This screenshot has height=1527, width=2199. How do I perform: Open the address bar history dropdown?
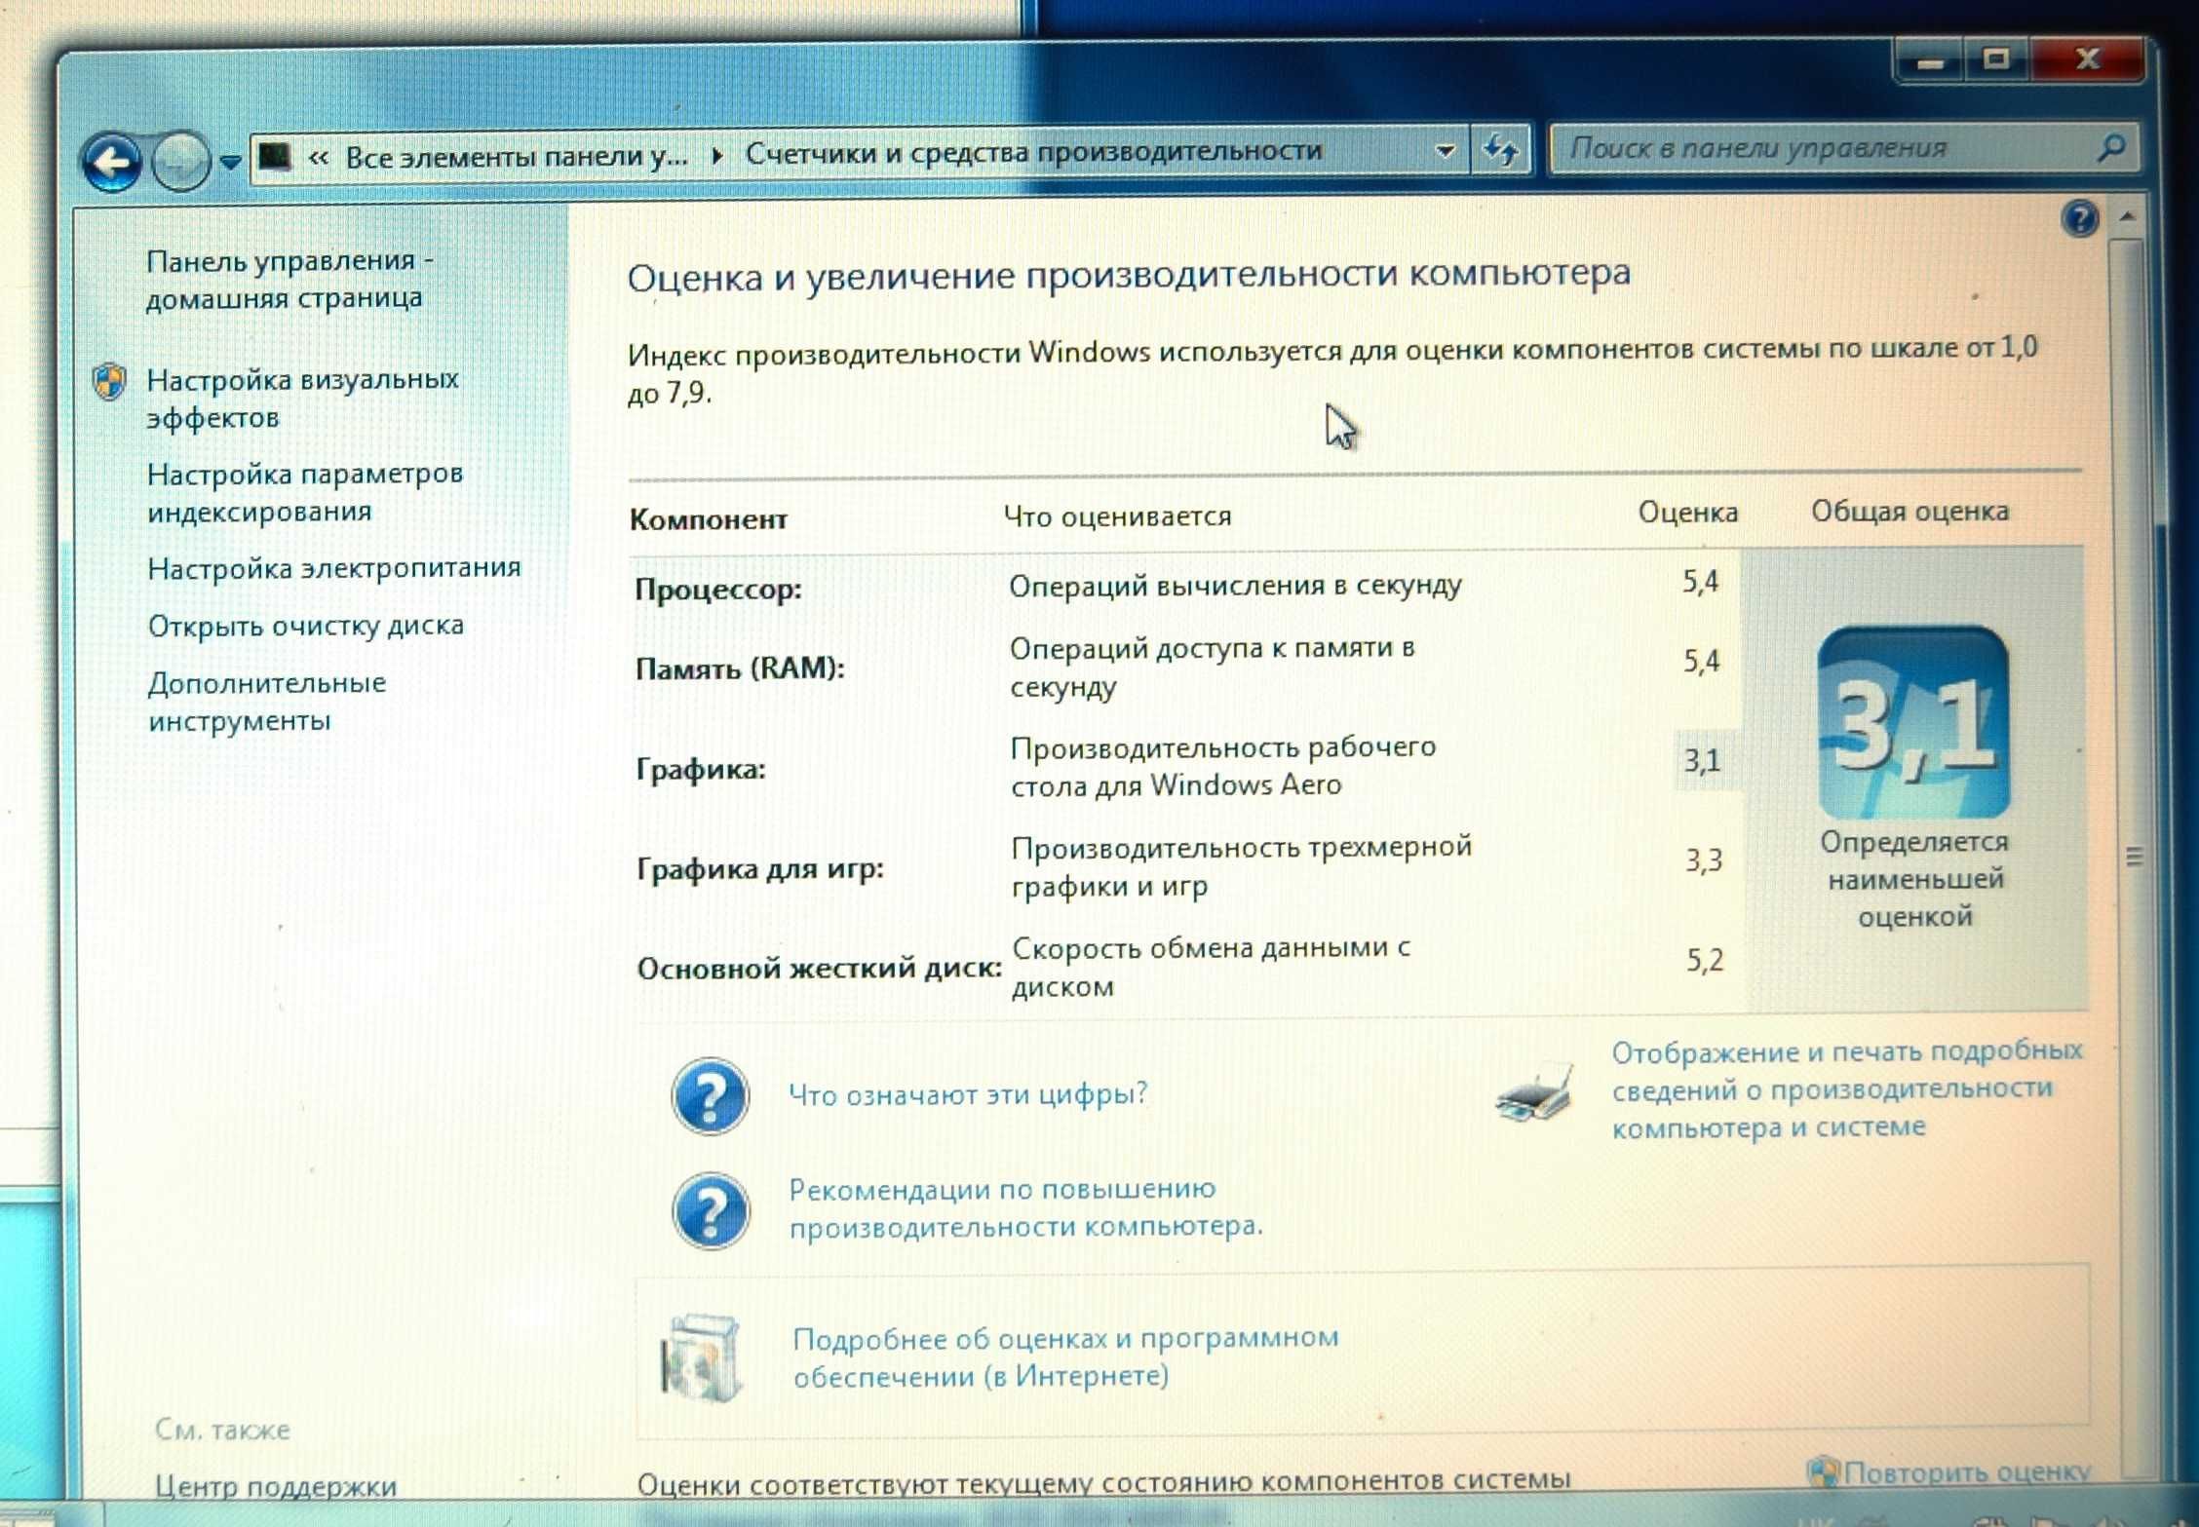1446,151
